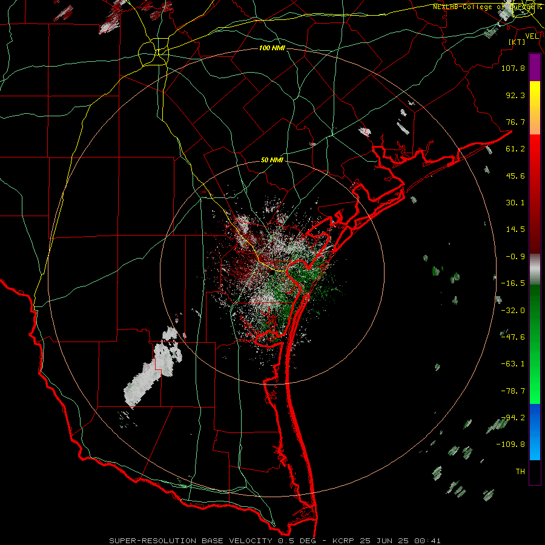The width and height of the screenshot is (545, 545).
Task: Select the 30.1 velocity scale value
Action: point(515,203)
